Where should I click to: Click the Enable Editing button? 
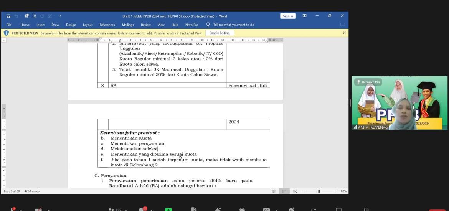[220, 33]
